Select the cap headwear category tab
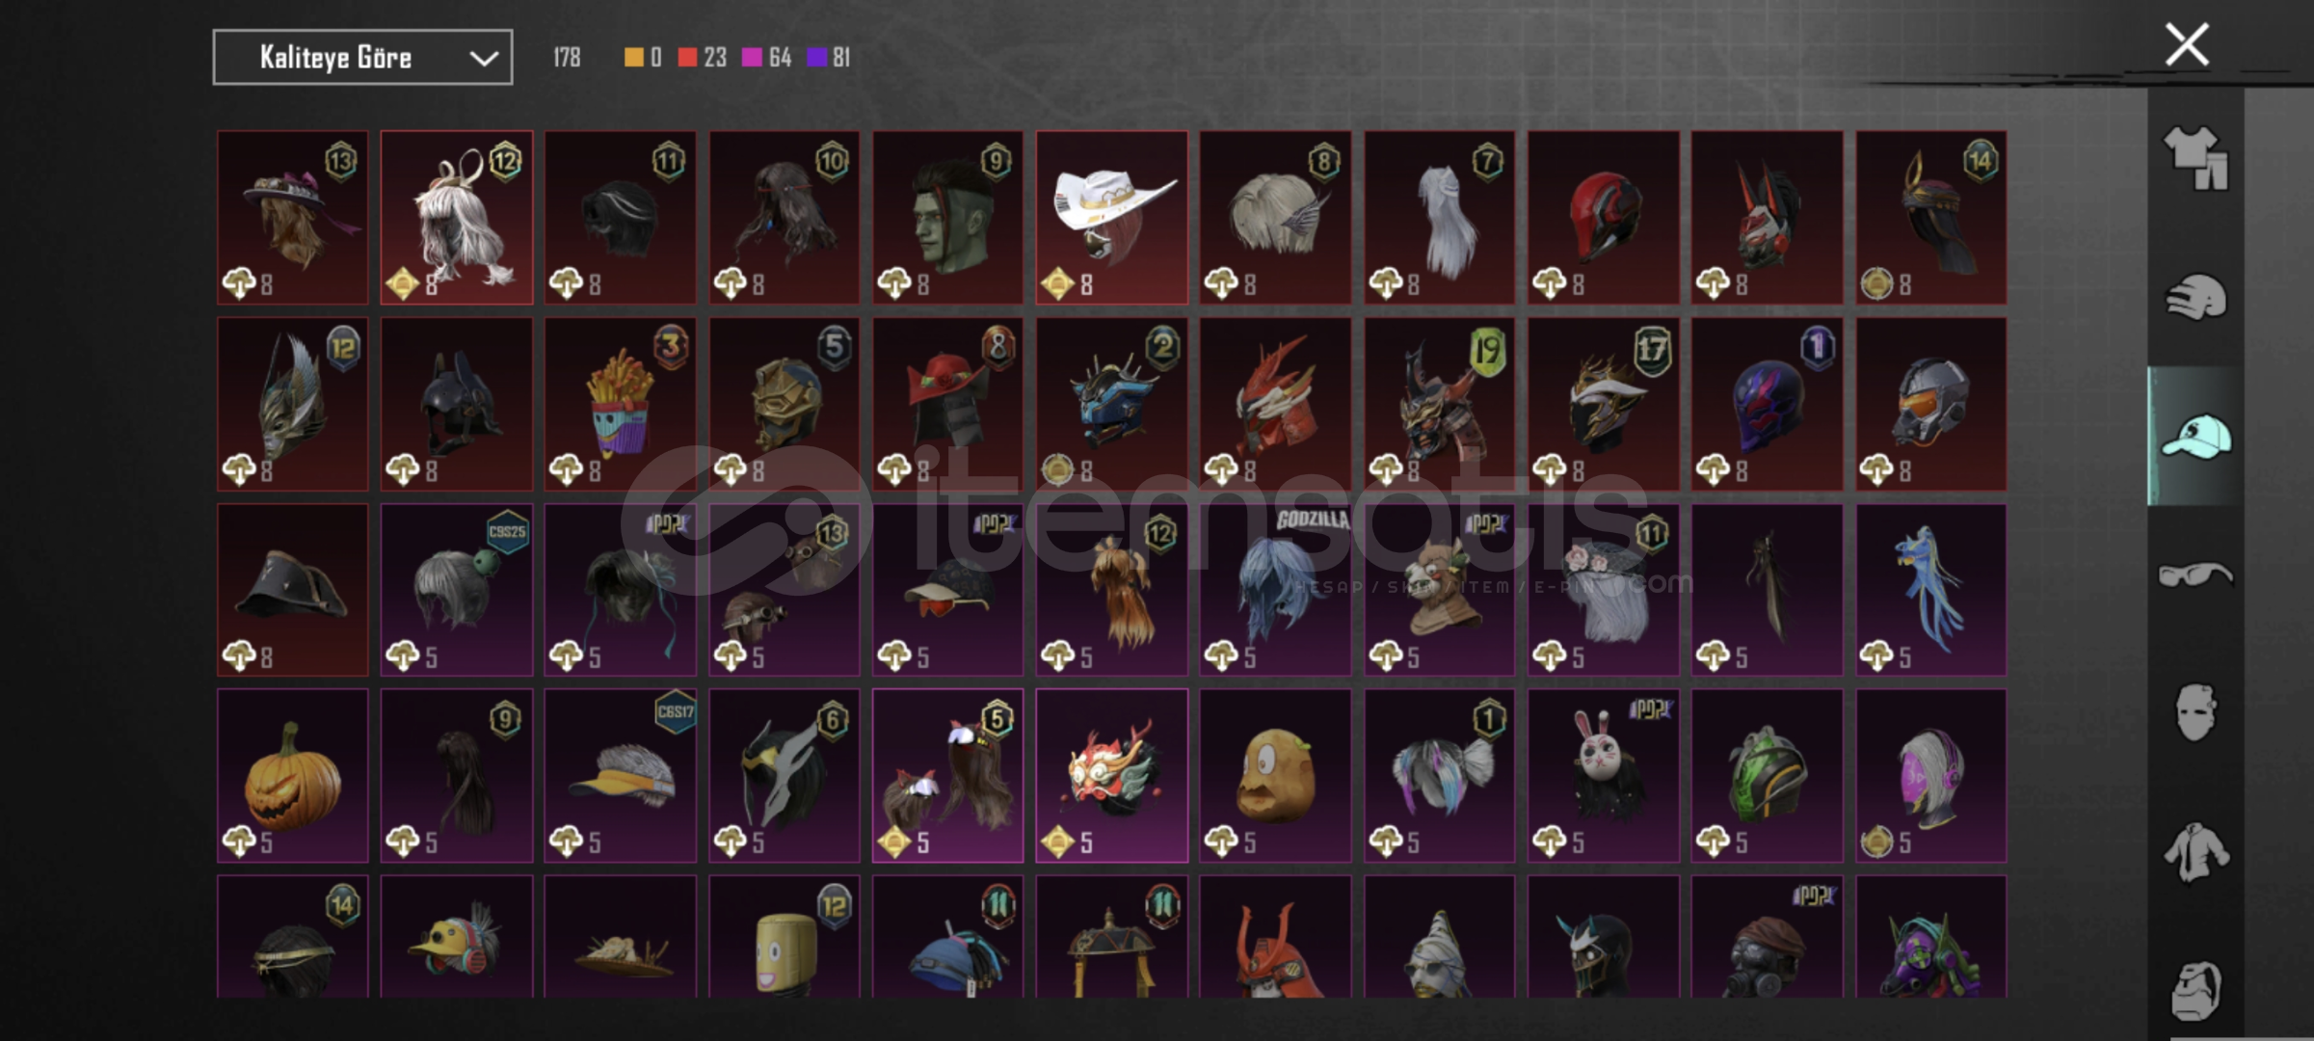The image size is (2314, 1041). click(2196, 437)
